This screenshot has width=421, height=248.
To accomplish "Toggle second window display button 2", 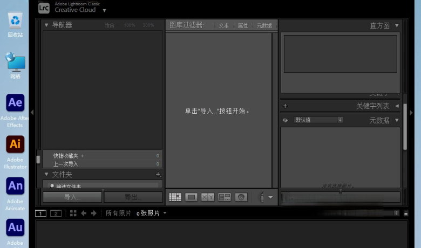I will click(56, 213).
